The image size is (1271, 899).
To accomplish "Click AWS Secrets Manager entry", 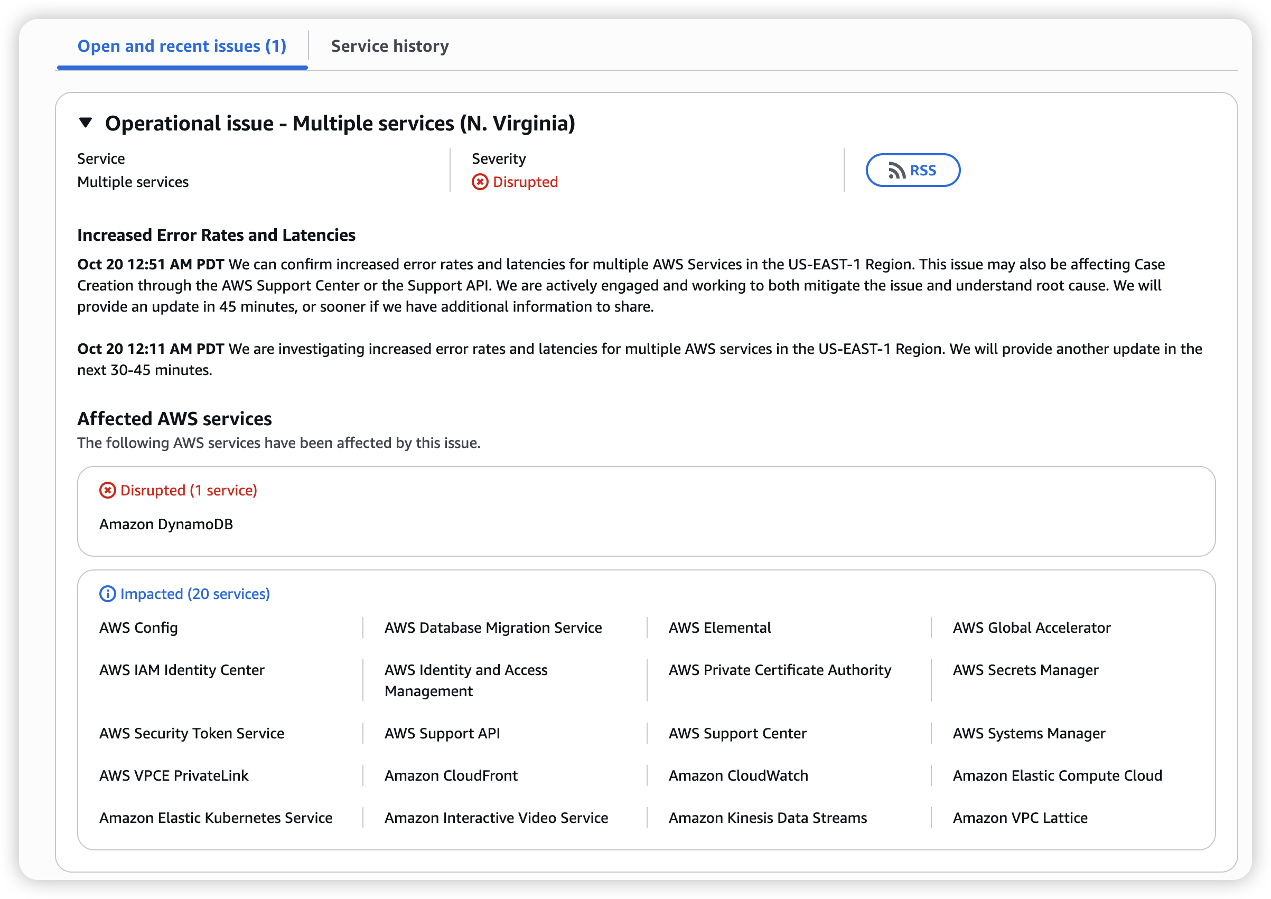I will tap(1025, 670).
